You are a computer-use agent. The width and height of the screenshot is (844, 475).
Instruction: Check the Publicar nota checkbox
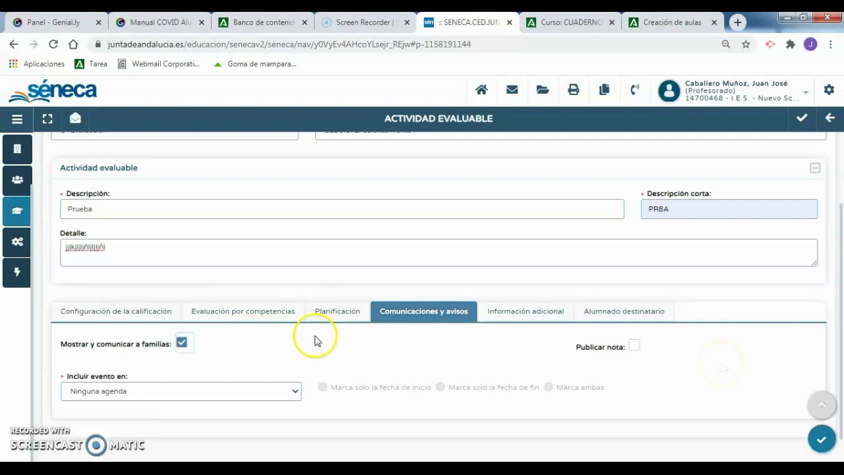634,345
